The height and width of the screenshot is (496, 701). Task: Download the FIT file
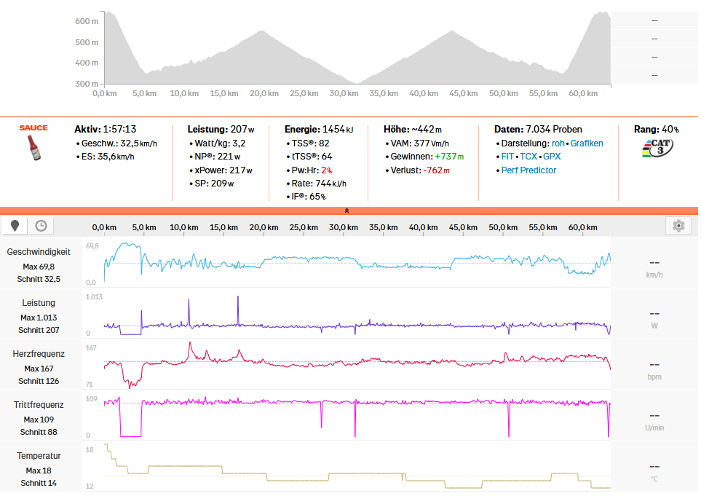[x=507, y=157]
